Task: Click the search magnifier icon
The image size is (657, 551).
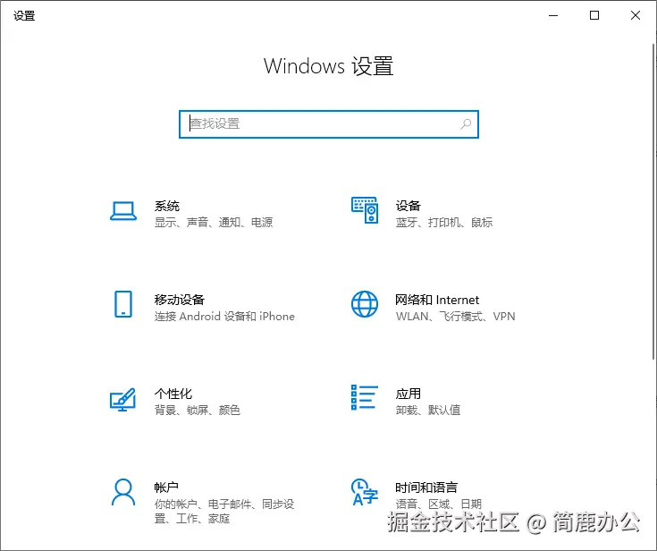Action: (x=466, y=124)
